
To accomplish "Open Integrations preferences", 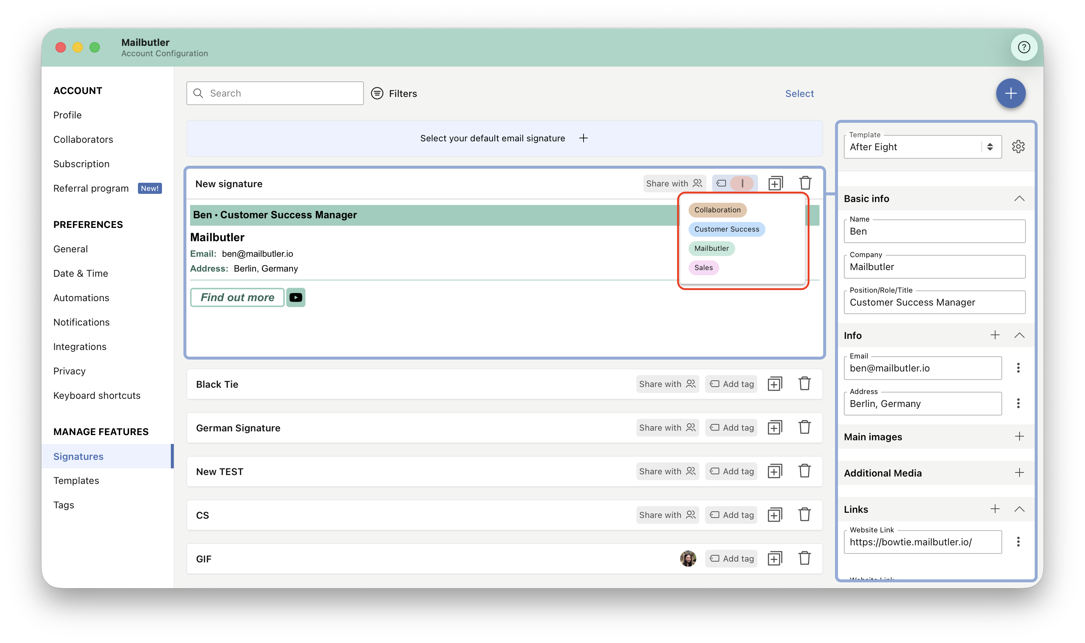I will 80,347.
